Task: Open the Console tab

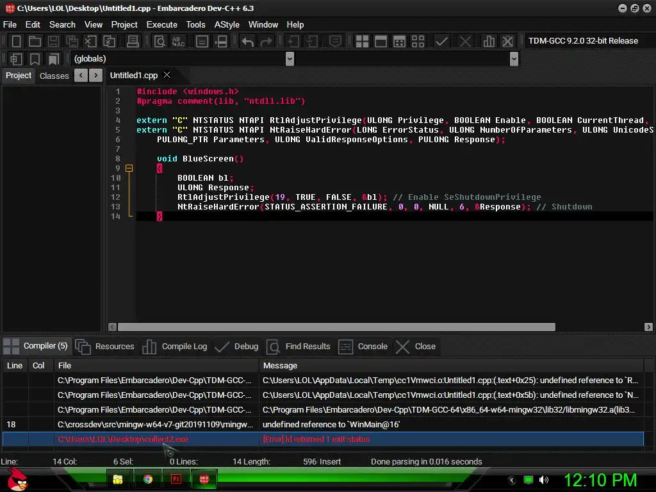Action: pos(364,347)
